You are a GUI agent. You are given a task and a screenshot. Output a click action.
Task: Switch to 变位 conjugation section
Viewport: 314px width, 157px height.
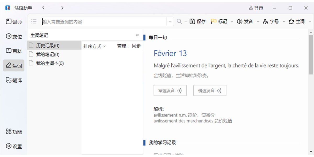(x=14, y=36)
